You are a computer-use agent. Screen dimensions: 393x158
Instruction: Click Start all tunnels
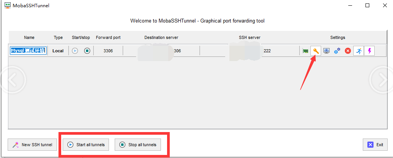tap(86, 145)
